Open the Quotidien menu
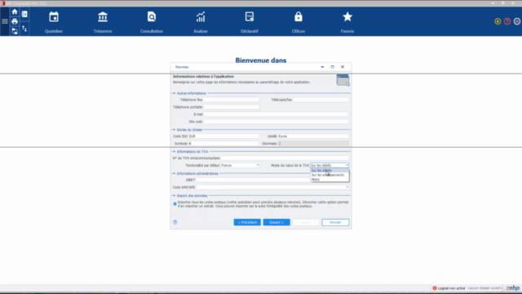The height and width of the screenshot is (294, 522). click(x=54, y=22)
